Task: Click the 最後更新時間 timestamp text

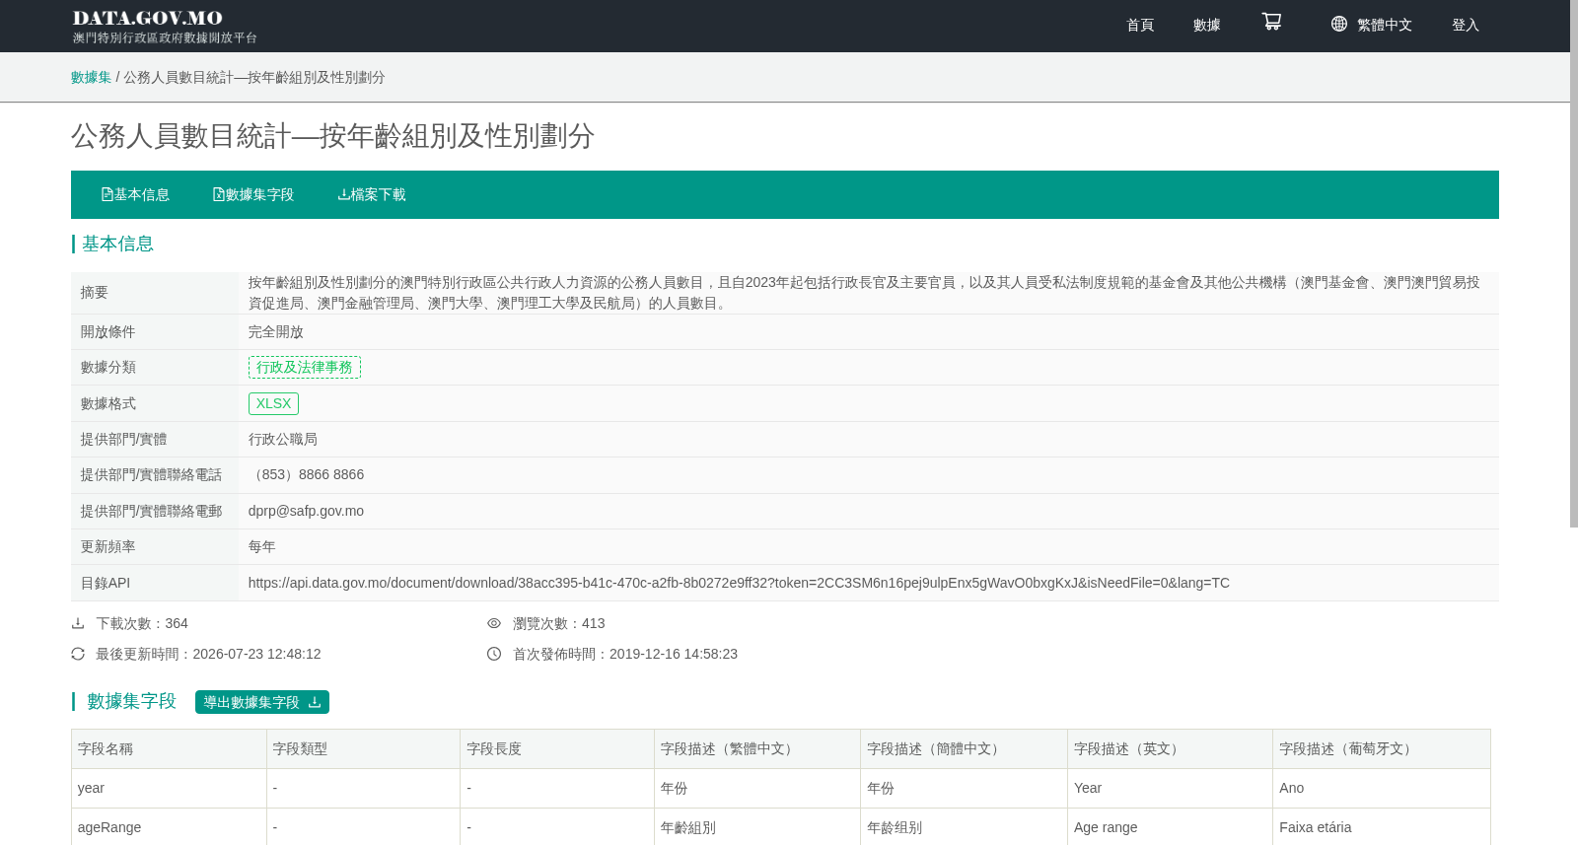Action: tap(208, 654)
